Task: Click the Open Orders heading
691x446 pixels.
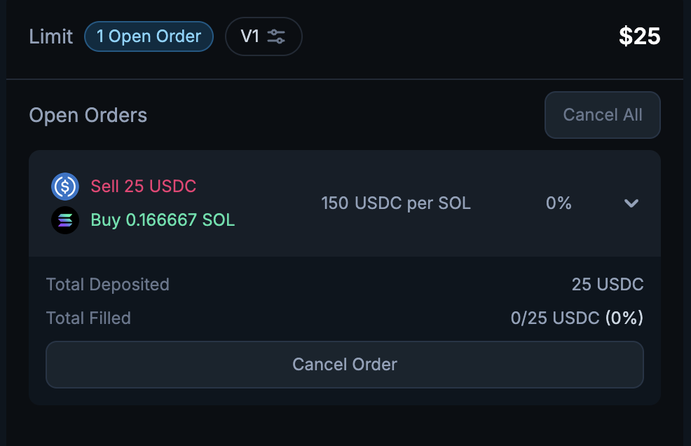Action: click(88, 115)
